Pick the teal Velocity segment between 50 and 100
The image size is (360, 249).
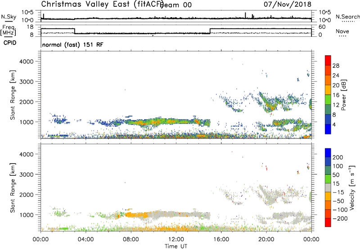pyautogui.click(x=328, y=170)
